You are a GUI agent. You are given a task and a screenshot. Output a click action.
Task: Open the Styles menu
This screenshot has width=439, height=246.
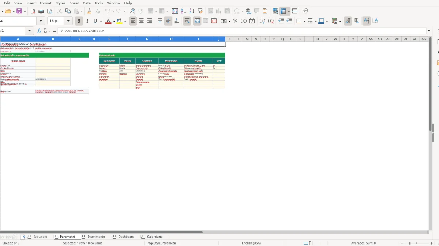(60, 3)
